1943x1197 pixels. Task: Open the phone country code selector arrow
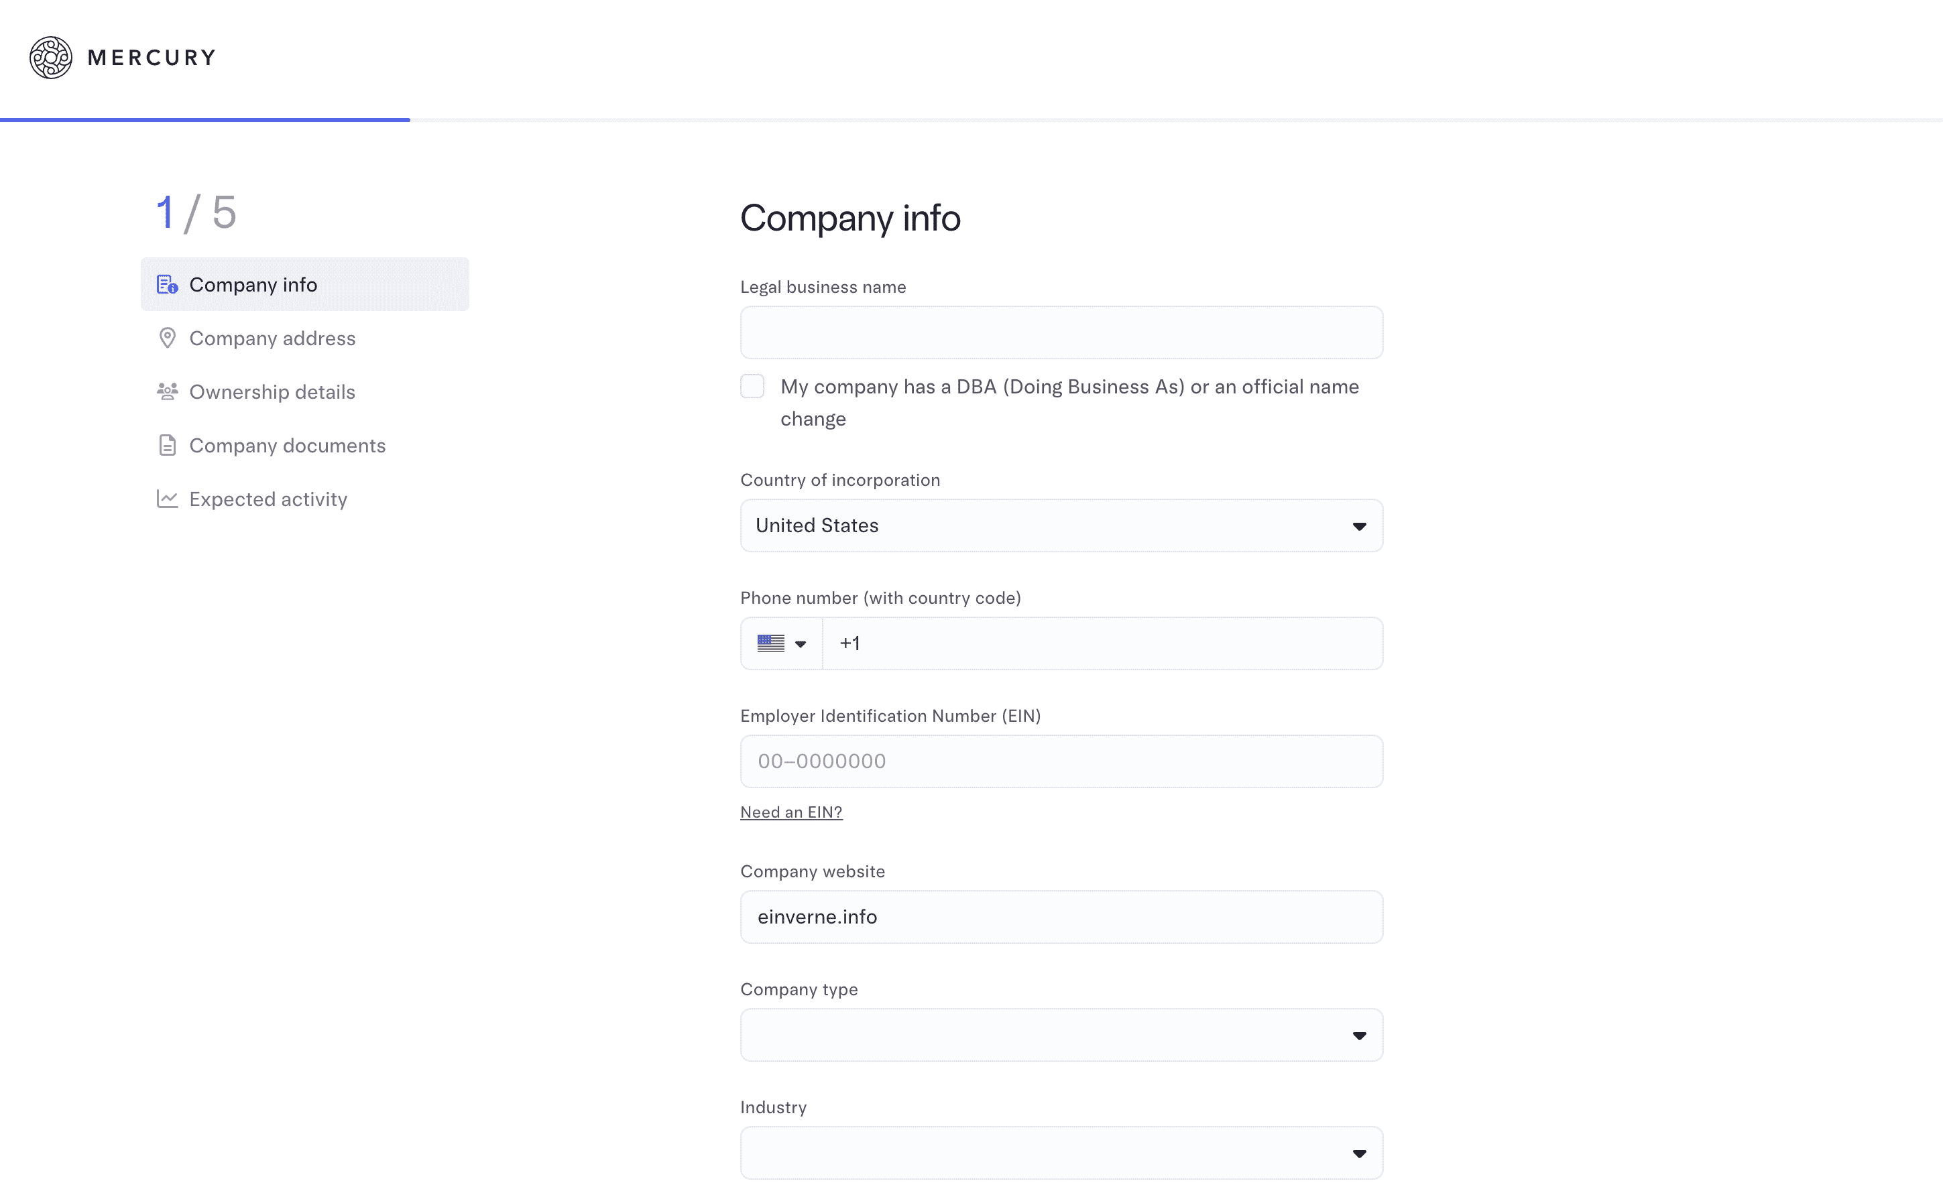point(801,645)
